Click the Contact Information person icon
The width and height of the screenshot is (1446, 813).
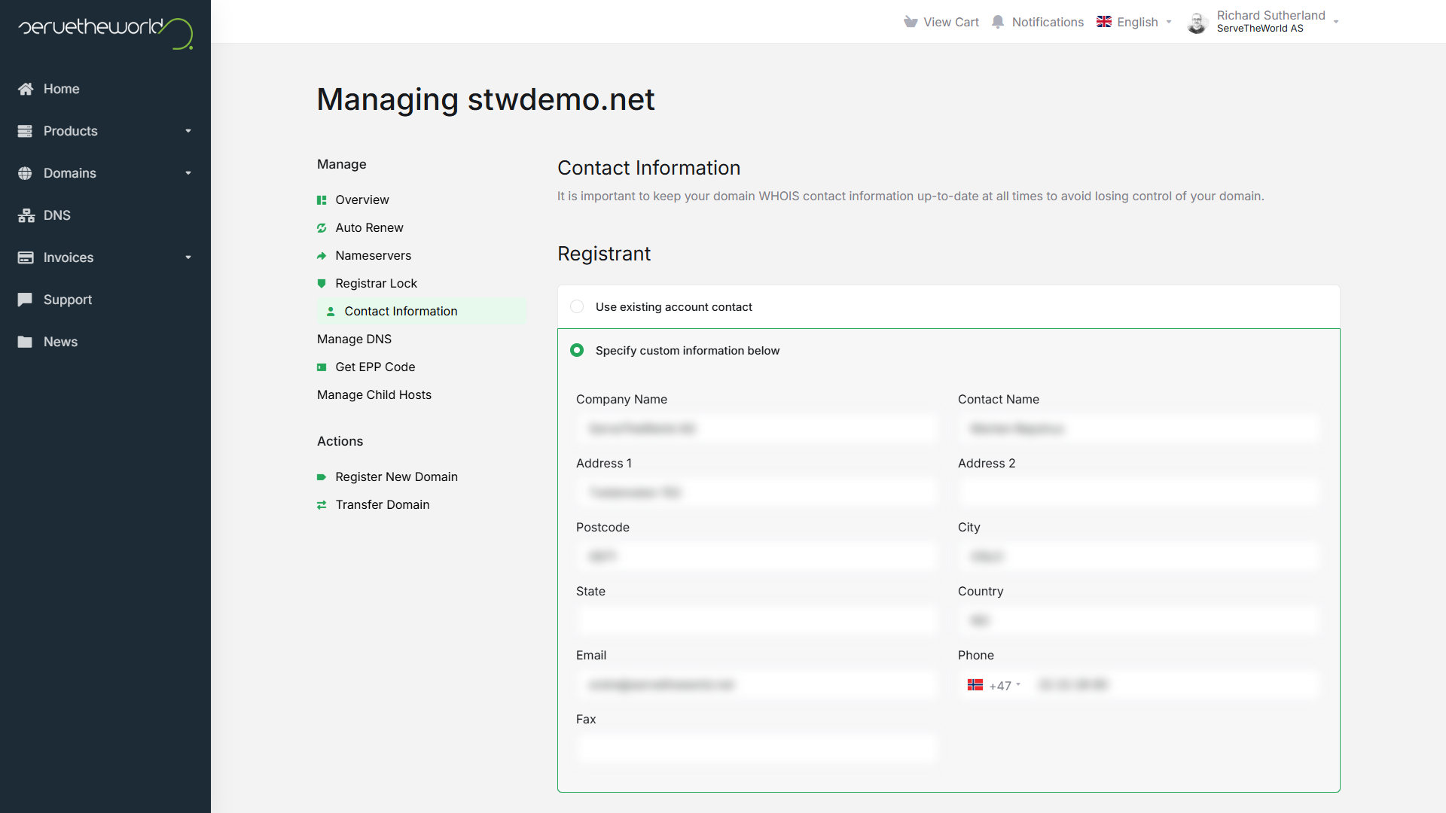(x=331, y=312)
